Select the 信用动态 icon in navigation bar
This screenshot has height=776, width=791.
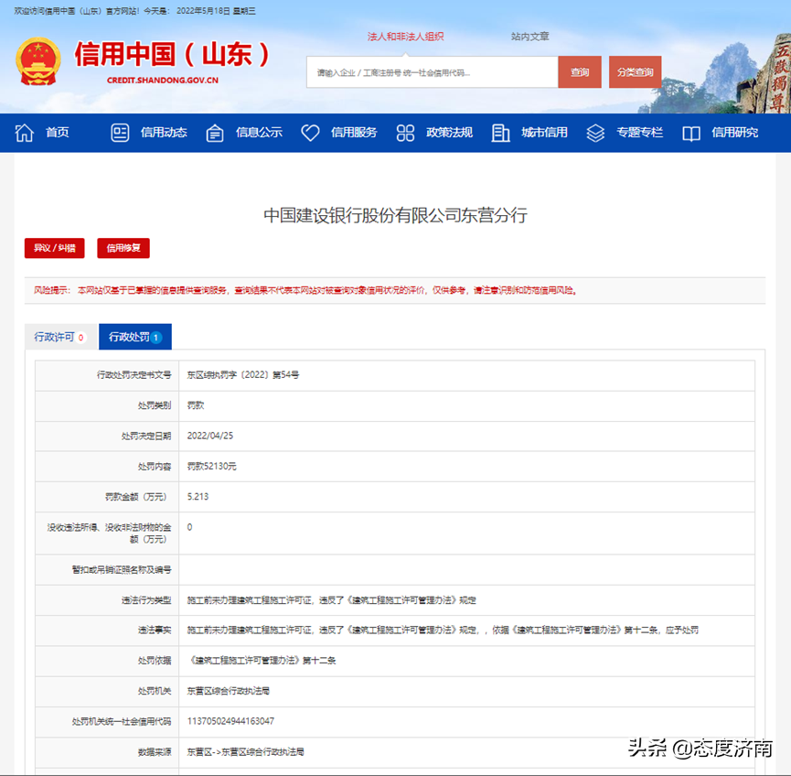point(121,132)
